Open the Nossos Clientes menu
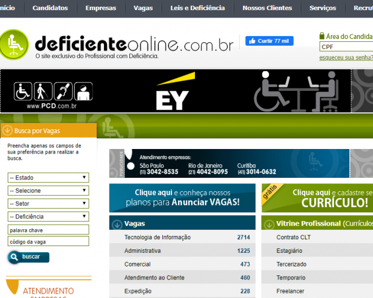 [267, 8]
